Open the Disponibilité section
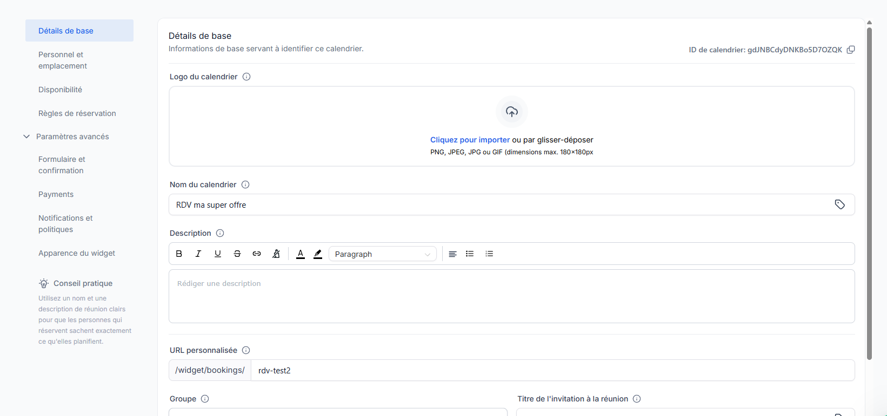Image resolution: width=887 pixels, height=416 pixels. (x=60, y=90)
